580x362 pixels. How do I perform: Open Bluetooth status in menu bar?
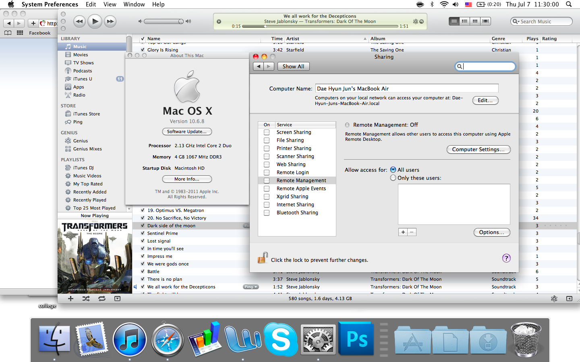point(432,4)
